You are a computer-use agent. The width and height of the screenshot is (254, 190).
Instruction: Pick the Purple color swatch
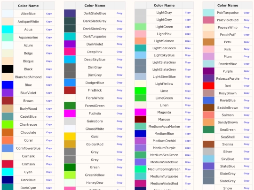(x=208, y=71)
